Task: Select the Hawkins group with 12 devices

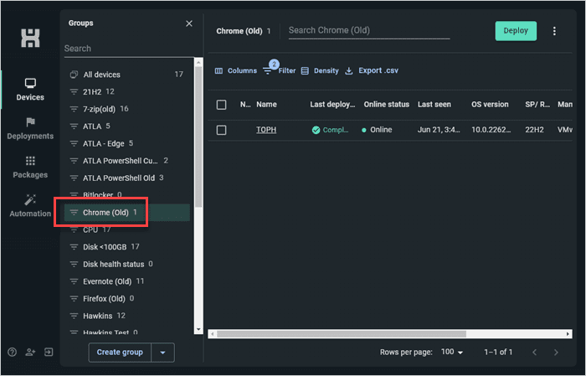Action: click(127, 316)
